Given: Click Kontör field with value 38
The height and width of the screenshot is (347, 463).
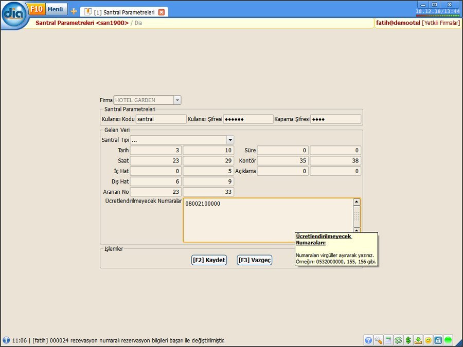Looking at the screenshot, I should click(x=335, y=161).
